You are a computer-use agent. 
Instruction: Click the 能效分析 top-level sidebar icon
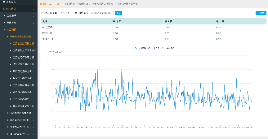[x=4, y=9]
